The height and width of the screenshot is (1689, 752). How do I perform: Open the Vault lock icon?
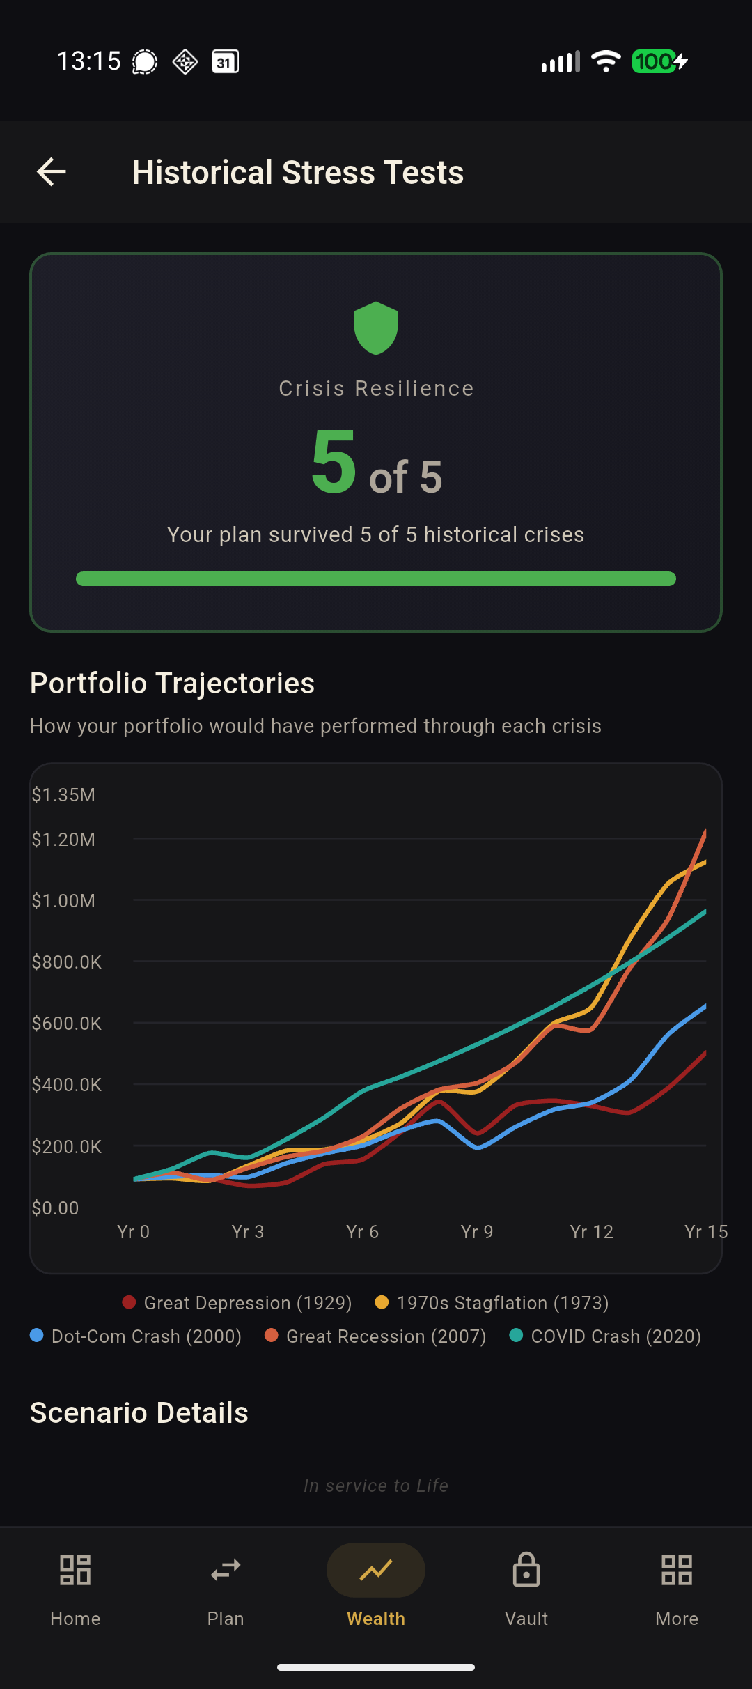pos(526,1571)
